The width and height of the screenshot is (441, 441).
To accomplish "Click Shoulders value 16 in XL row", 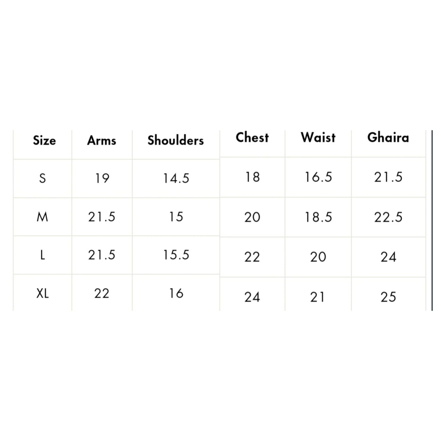I will tap(176, 294).
